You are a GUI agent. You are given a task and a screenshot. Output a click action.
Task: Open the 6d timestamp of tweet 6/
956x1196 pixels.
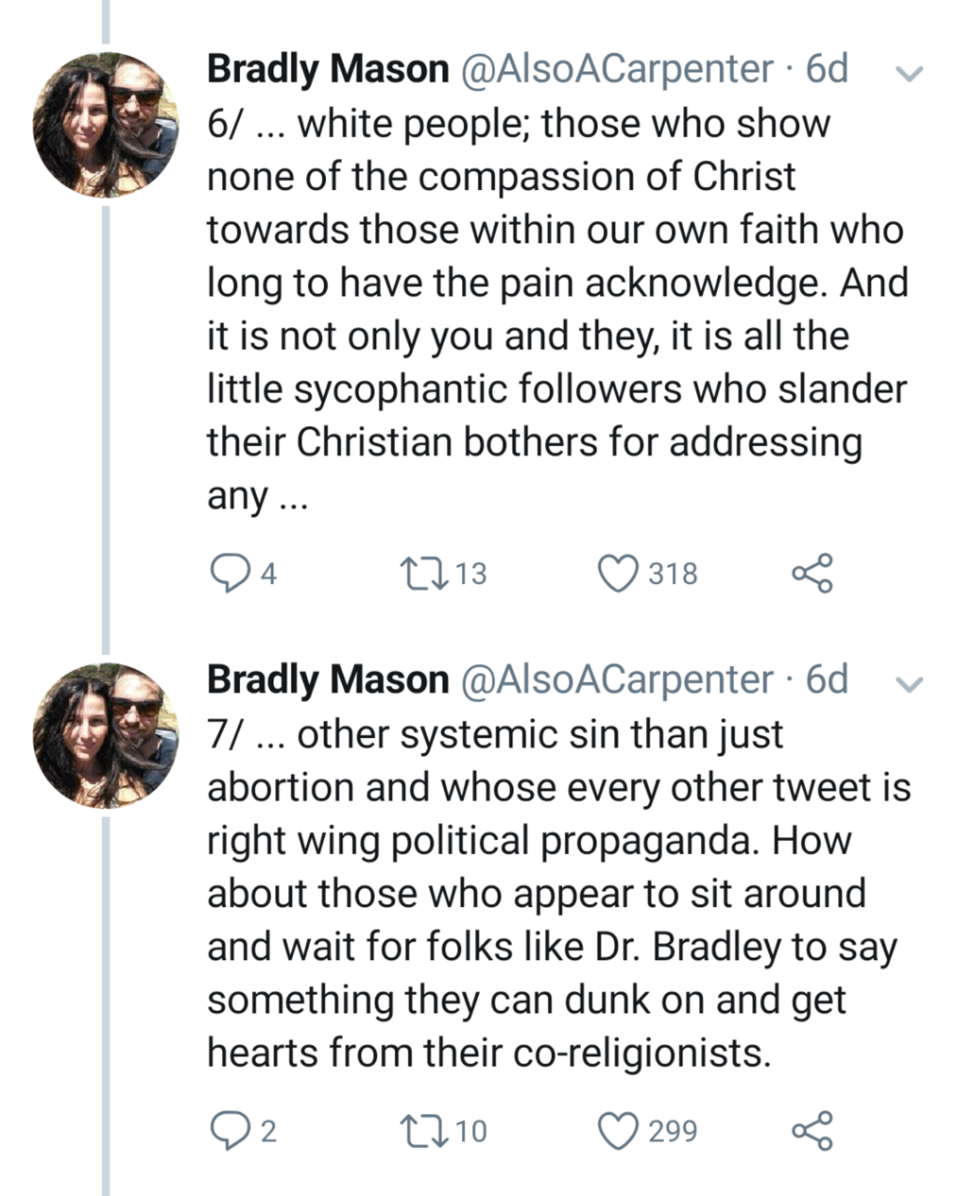pyautogui.click(x=827, y=69)
